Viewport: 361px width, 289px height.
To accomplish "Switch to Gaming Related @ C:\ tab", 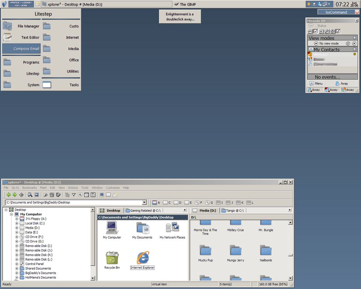I will (x=143, y=211).
